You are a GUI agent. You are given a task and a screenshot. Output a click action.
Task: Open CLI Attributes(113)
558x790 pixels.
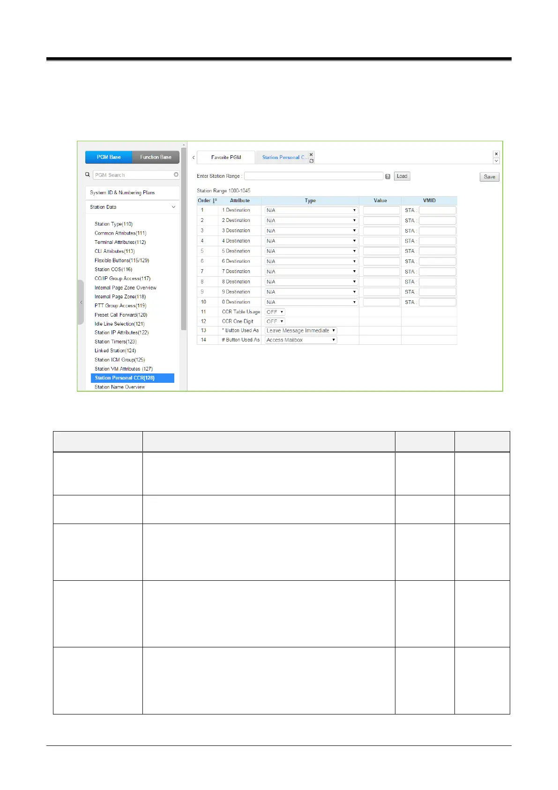[x=114, y=251]
